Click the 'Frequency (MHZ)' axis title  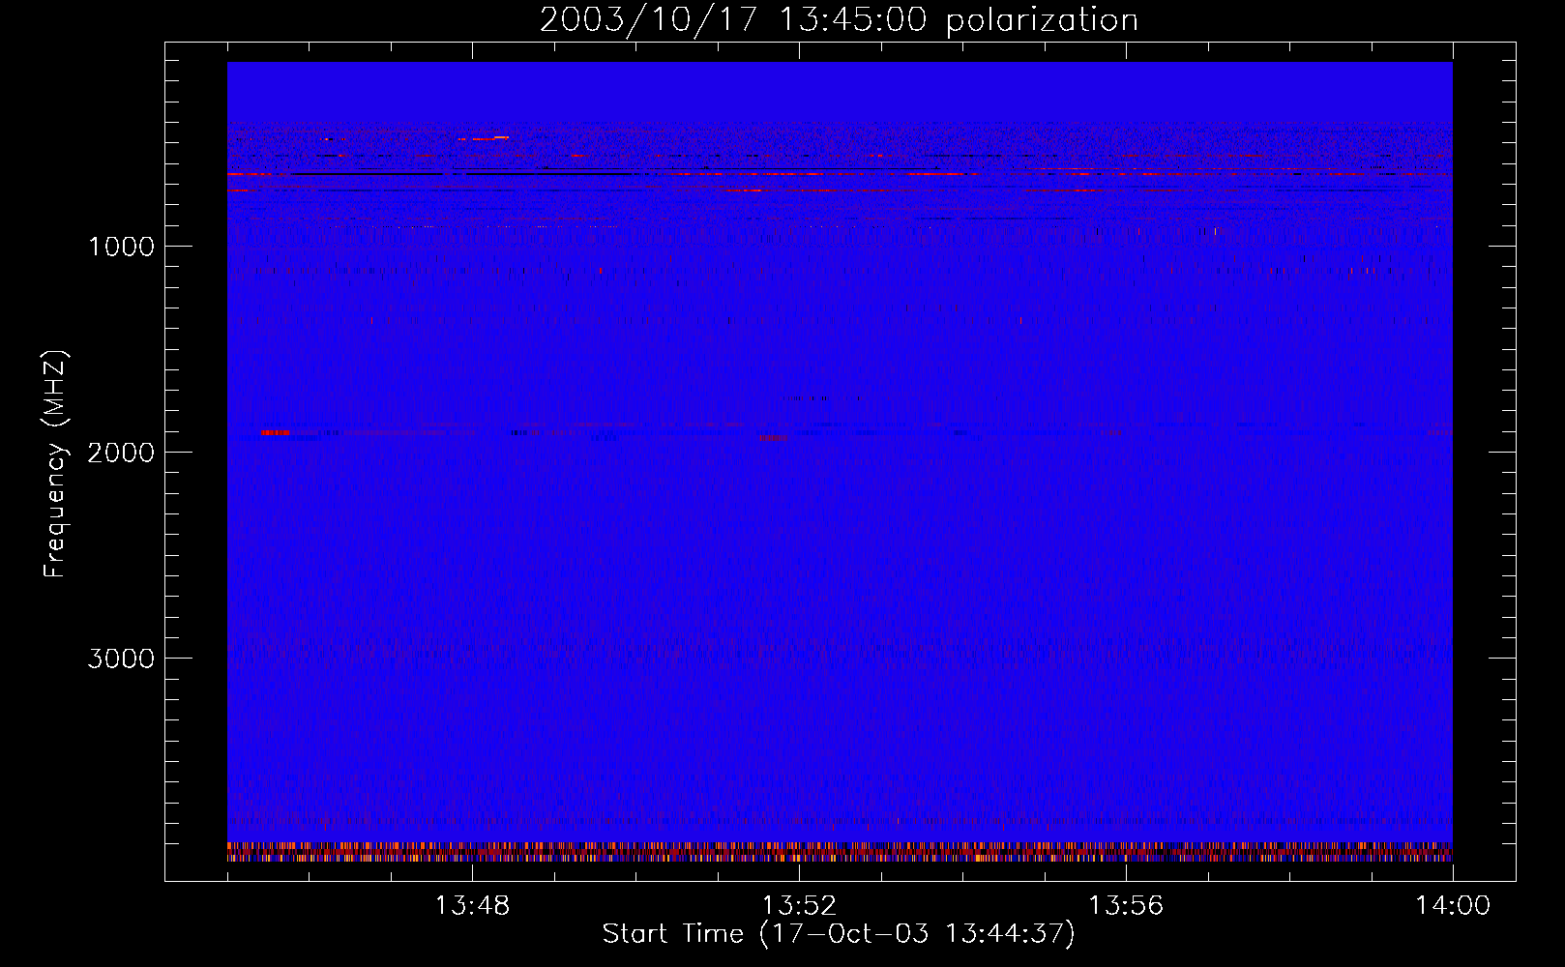(x=55, y=464)
